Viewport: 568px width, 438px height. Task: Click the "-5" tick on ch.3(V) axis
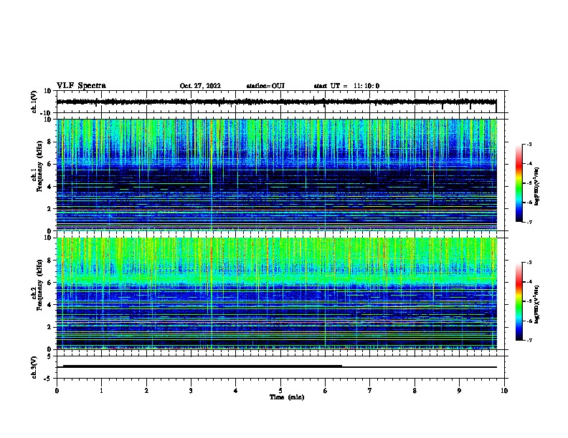[49, 379]
